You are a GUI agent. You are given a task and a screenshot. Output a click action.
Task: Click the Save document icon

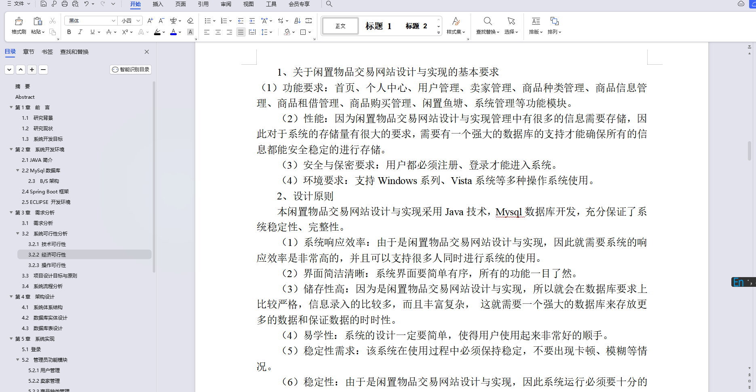tap(44, 4)
